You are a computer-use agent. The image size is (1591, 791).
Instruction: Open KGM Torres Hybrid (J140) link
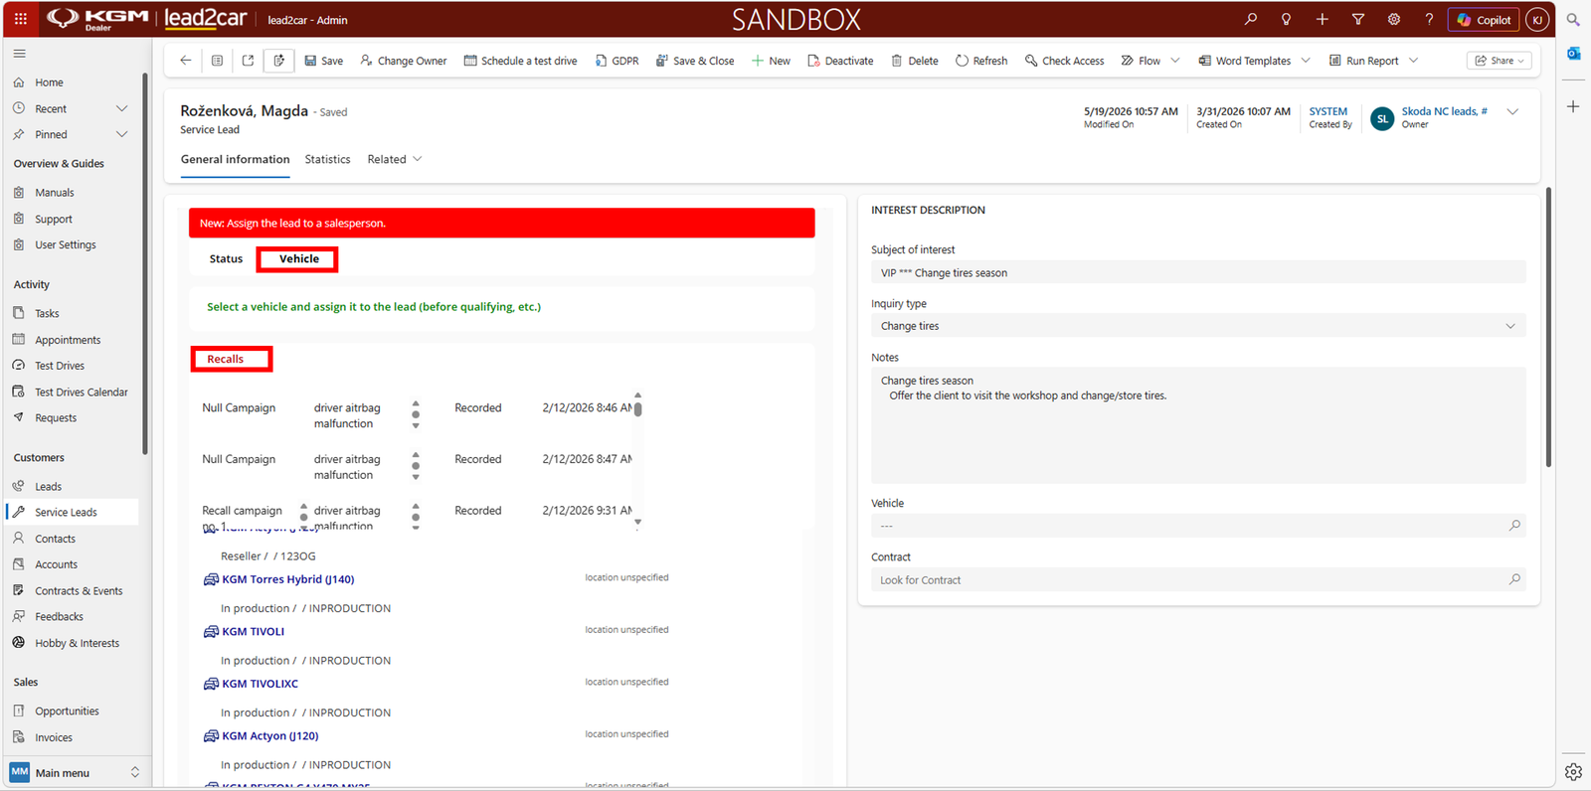287,579
